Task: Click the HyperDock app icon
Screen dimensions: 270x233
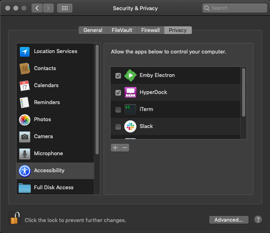Action: [x=130, y=92]
